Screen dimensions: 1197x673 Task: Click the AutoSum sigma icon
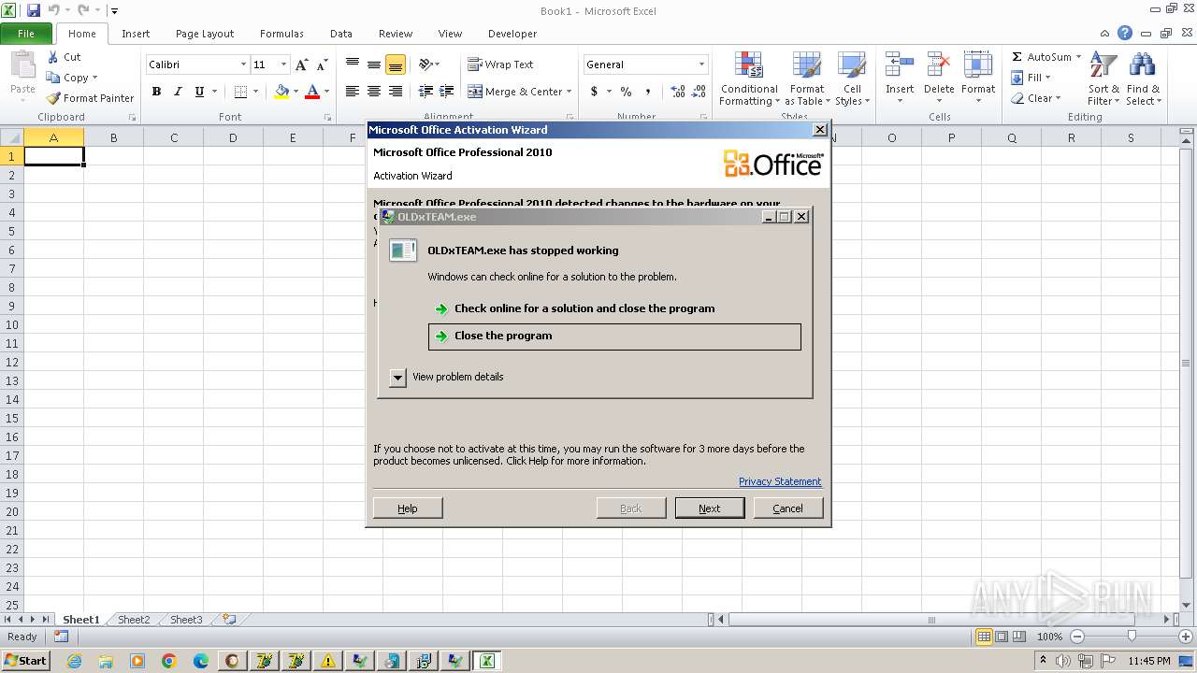[x=1017, y=57]
